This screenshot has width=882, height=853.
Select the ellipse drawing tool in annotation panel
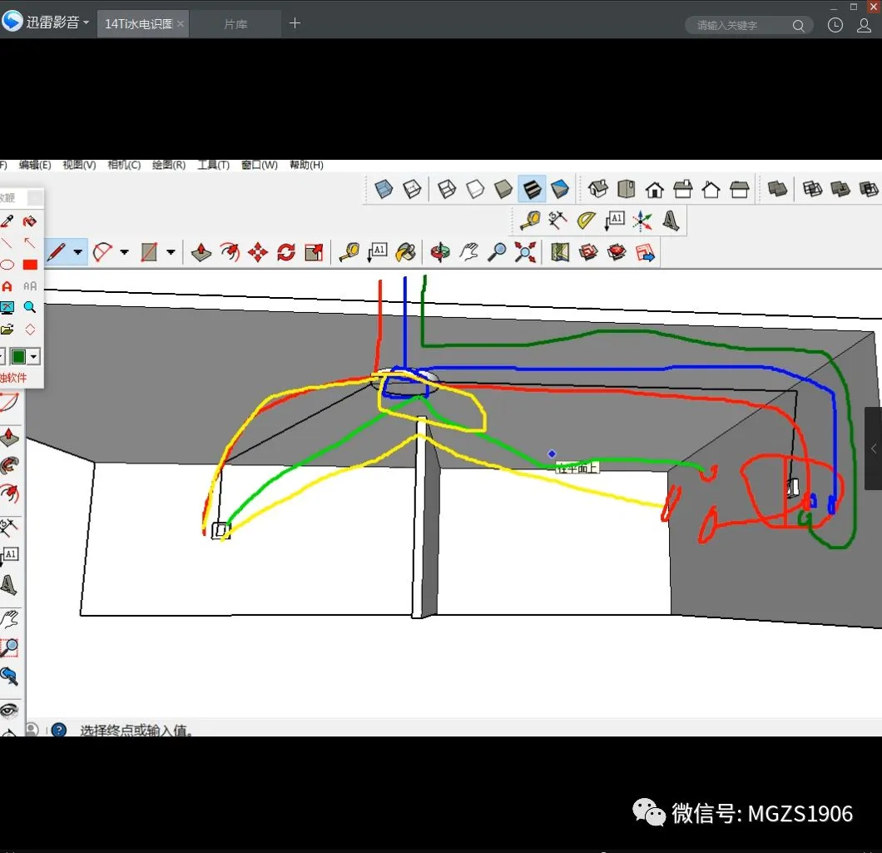7,265
